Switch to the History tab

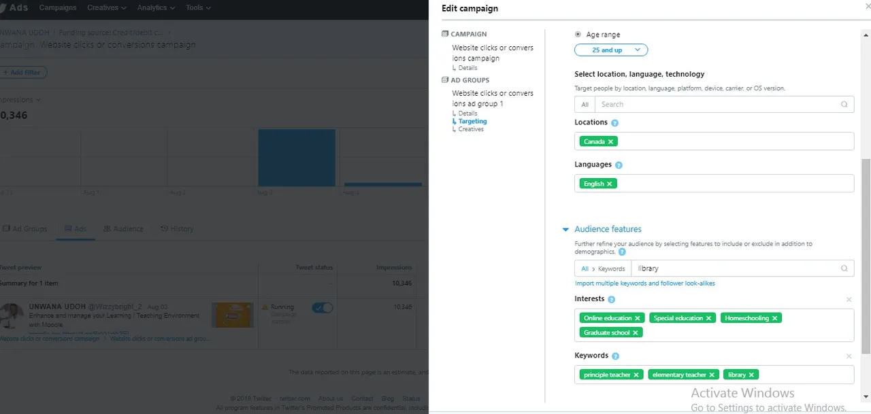pyautogui.click(x=177, y=229)
